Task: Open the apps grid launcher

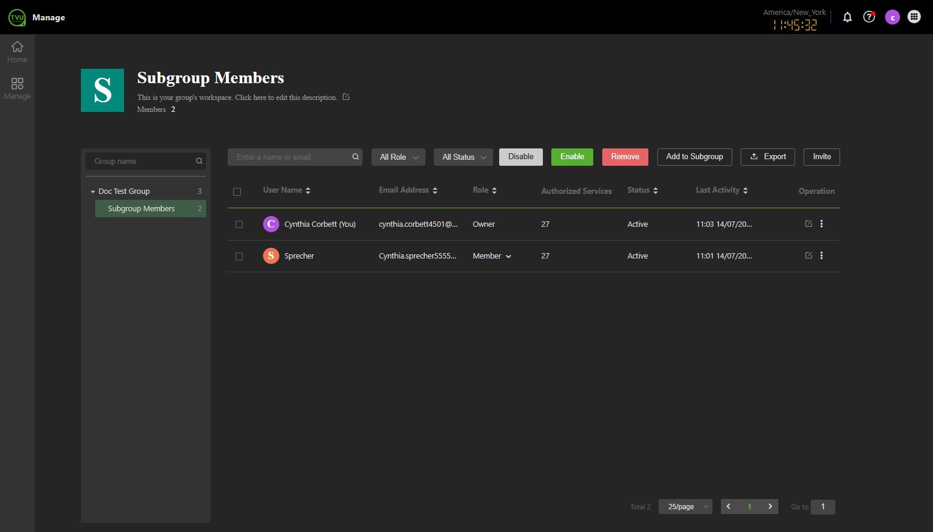Action: point(914,17)
